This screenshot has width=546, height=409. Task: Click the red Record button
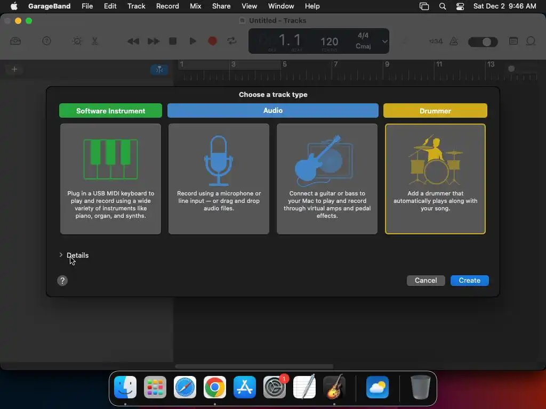(212, 41)
